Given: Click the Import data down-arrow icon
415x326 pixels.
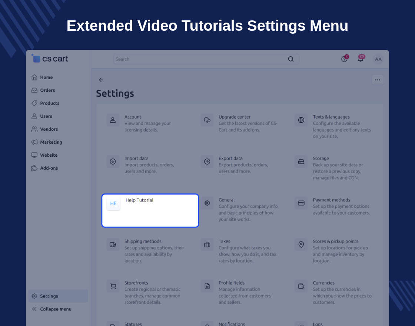Looking at the screenshot, I should 113,162.
